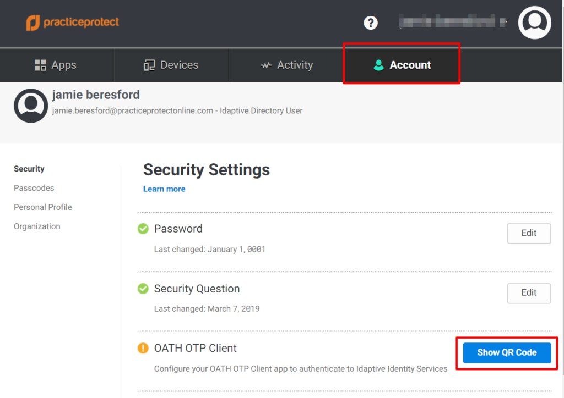Follow the Learn more link
The width and height of the screenshot is (564, 398).
(164, 189)
